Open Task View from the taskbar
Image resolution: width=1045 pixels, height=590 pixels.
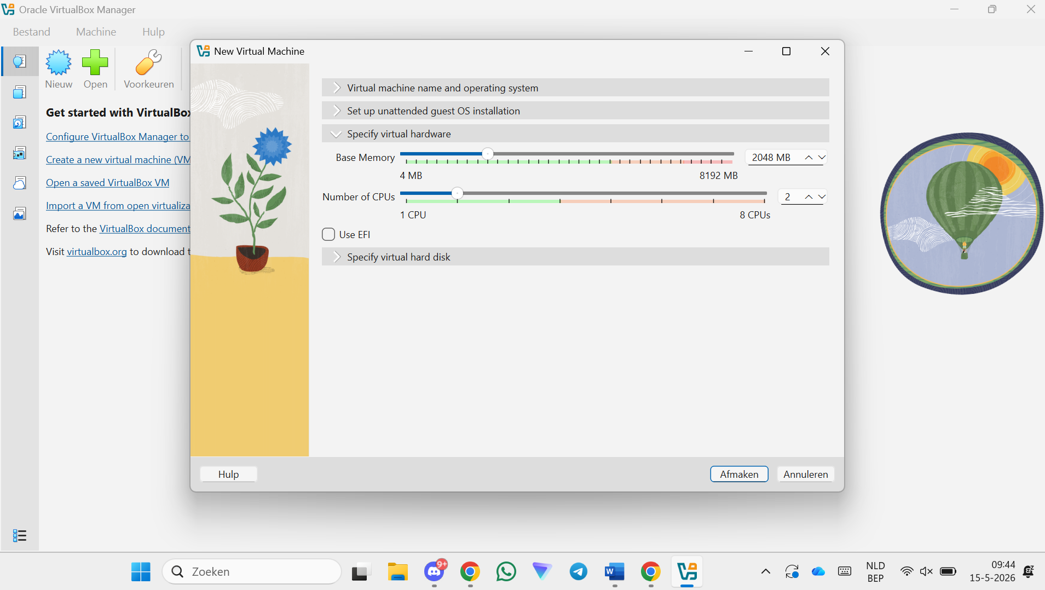[x=361, y=571]
